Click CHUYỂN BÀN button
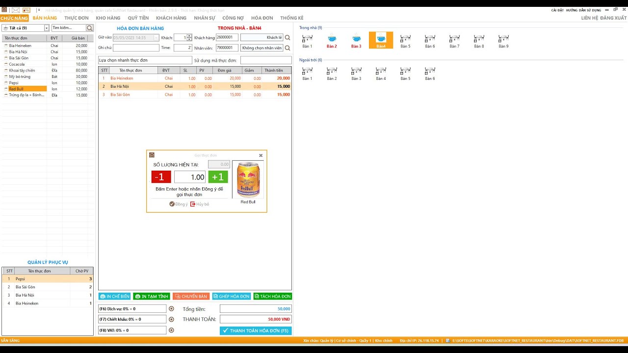The height and width of the screenshot is (353, 628). pyautogui.click(x=191, y=297)
